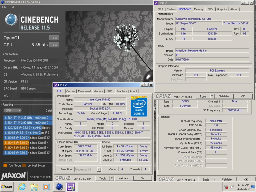Minimize the front CPU-Z window
Viewport: 256px width, 192px height.
[x=142, y=85]
